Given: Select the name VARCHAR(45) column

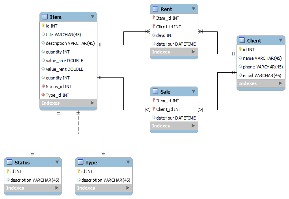Looking at the screenshot, I should coord(261,58).
